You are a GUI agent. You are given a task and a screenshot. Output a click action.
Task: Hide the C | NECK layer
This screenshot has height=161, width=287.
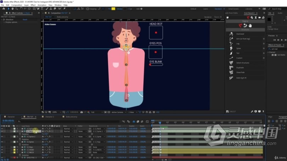pyautogui.click(x=2, y=152)
